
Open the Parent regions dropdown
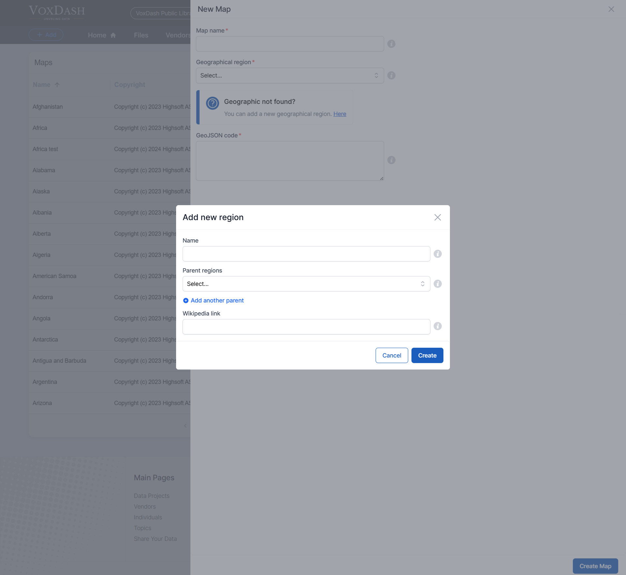coord(306,284)
